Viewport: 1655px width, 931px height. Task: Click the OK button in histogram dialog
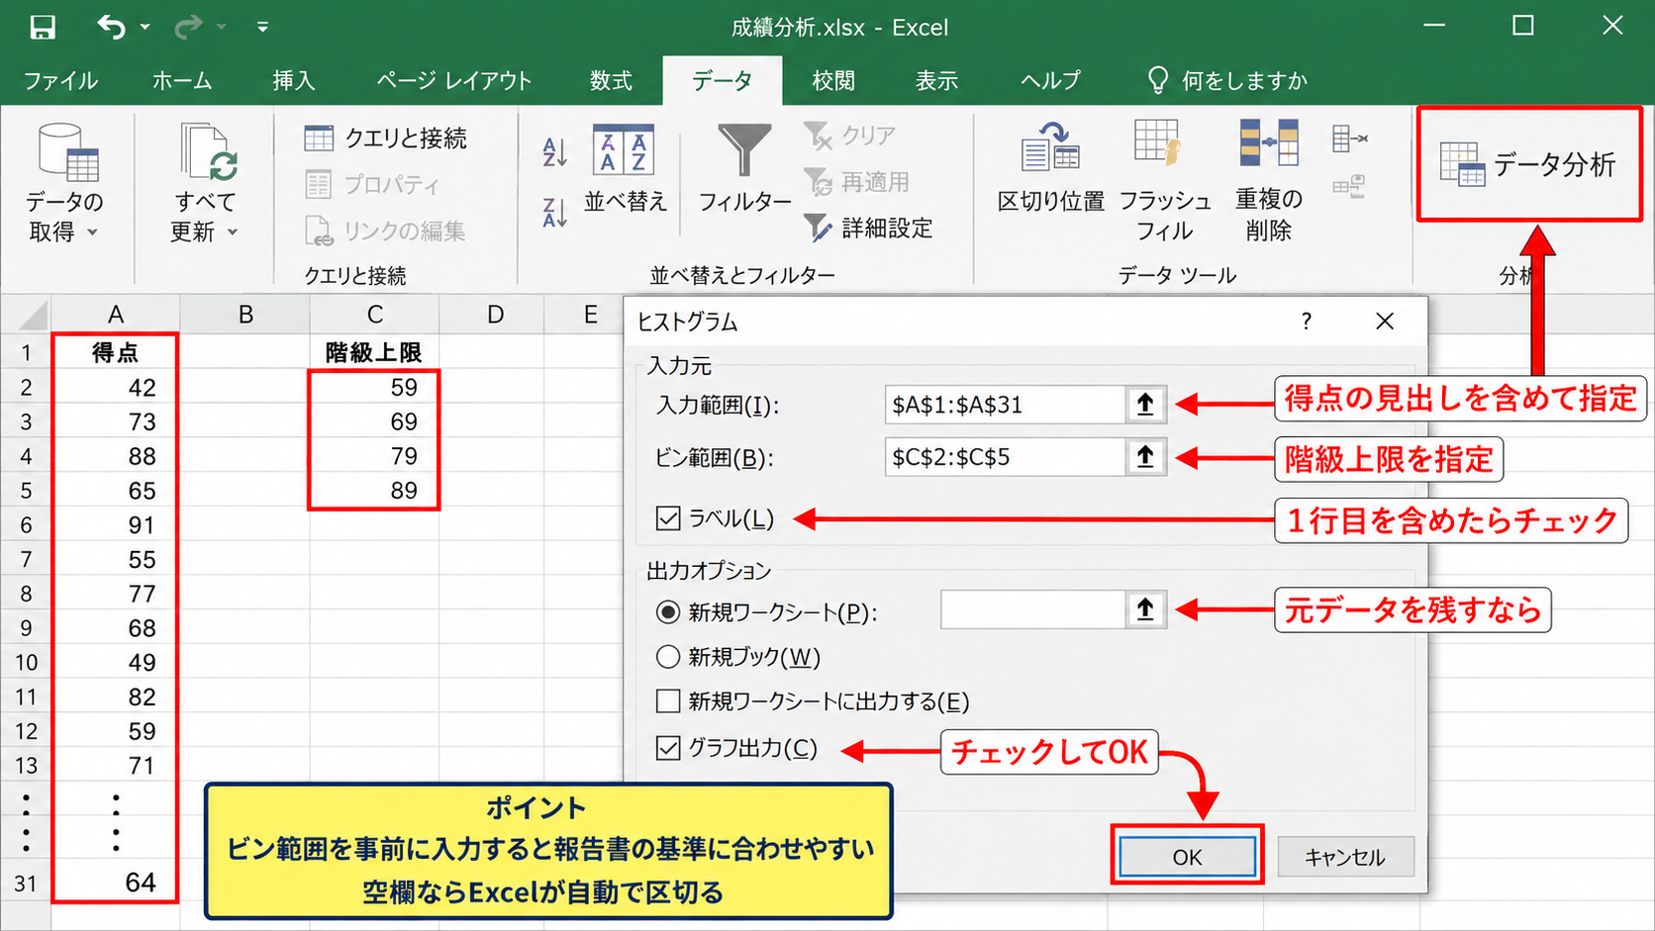[1187, 857]
